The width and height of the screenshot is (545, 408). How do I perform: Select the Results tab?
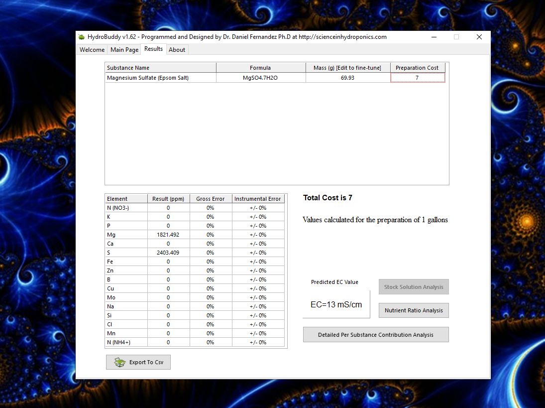tap(153, 49)
